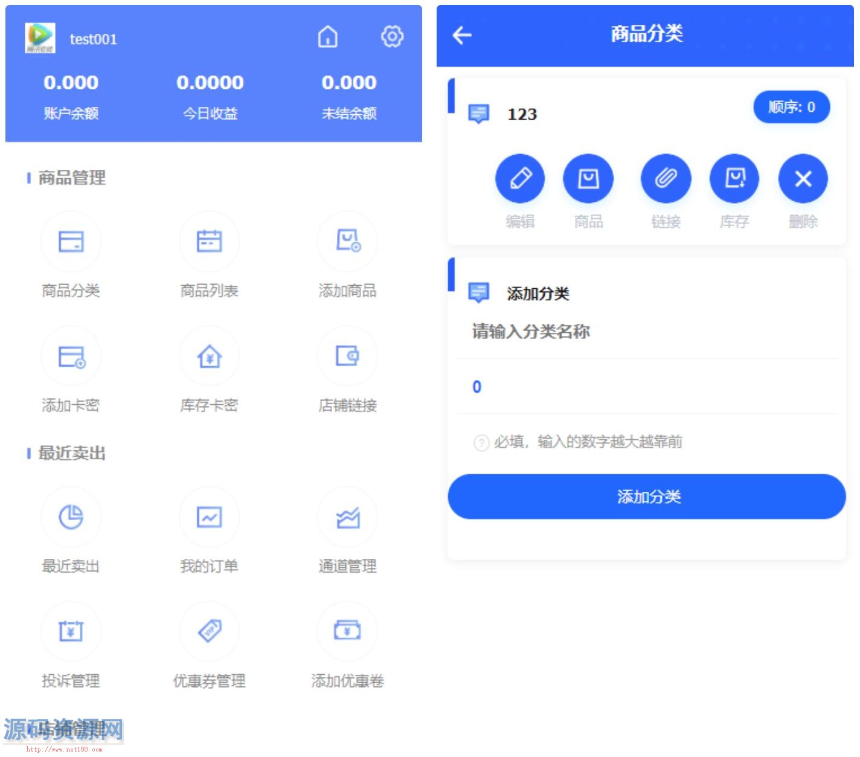Click the 顺序: 0 badge
The height and width of the screenshot is (757, 860).
pyautogui.click(x=791, y=107)
